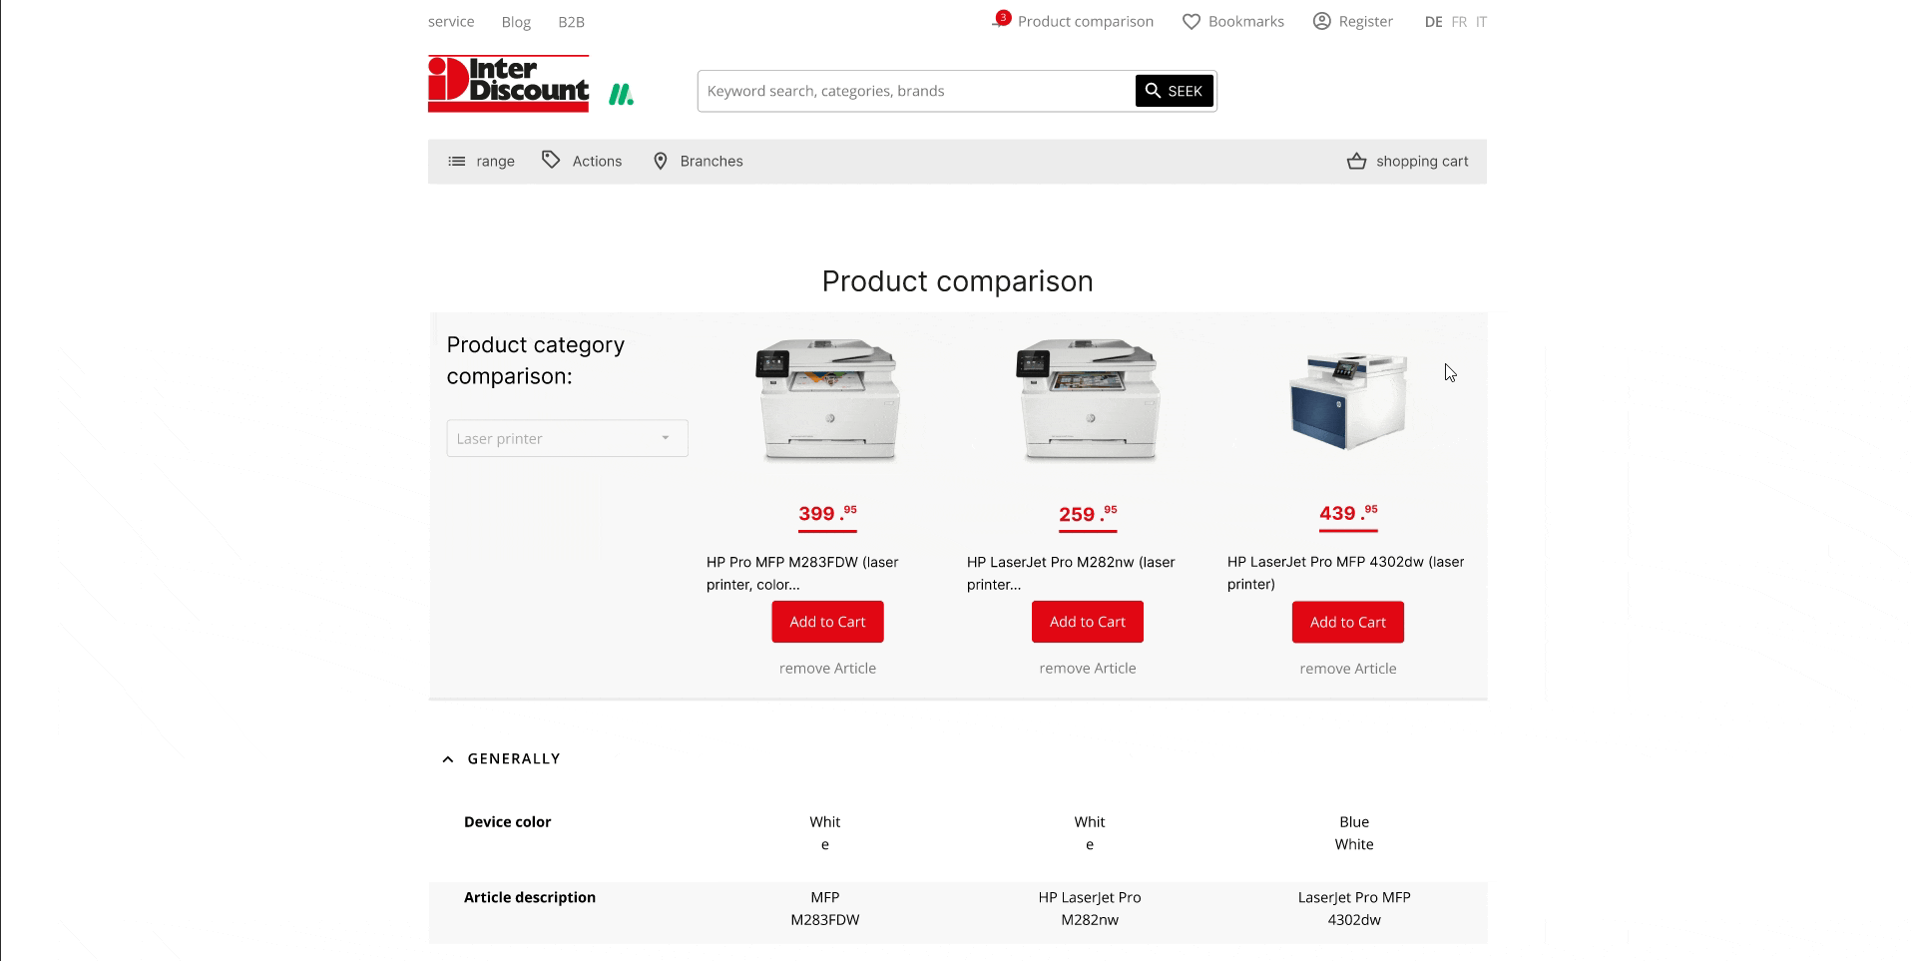Collapse the GENERALLY section chevron

click(x=448, y=759)
